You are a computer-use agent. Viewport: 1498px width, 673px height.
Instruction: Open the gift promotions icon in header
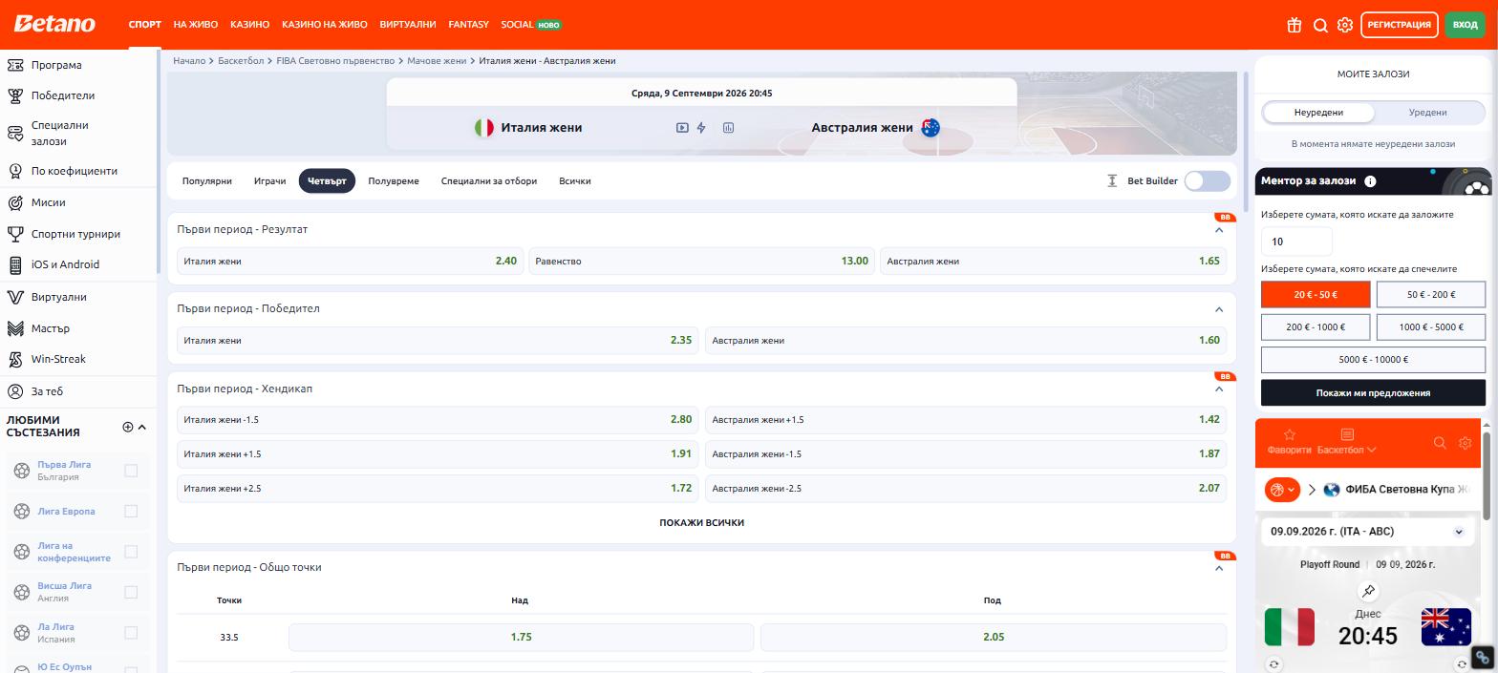tap(1294, 25)
